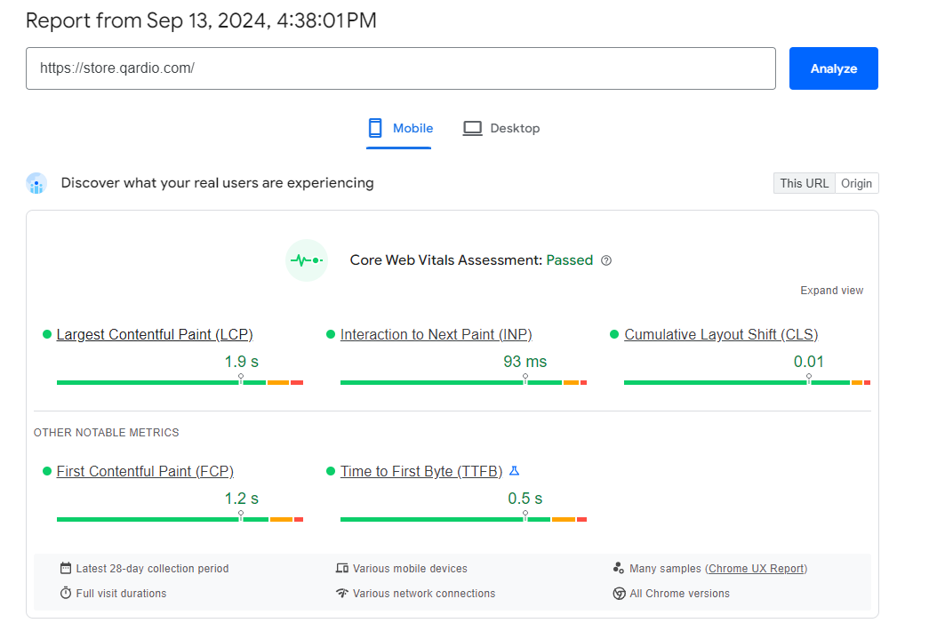This screenshot has width=929, height=631.
Task: Click the URL input field
Action: click(x=400, y=68)
